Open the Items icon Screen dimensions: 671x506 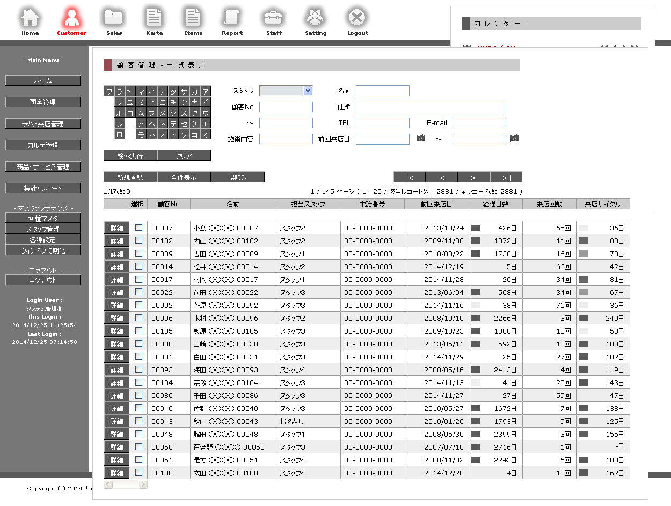[x=193, y=21]
